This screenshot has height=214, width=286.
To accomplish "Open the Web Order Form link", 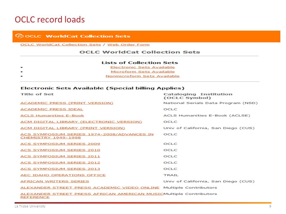I will [128, 45].
